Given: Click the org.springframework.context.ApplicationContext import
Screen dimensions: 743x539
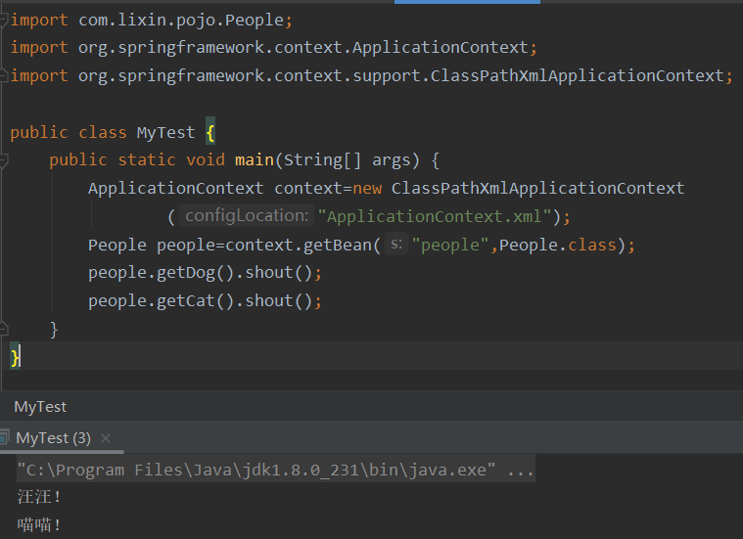Looking at the screenshot, I should coord(303,47).
